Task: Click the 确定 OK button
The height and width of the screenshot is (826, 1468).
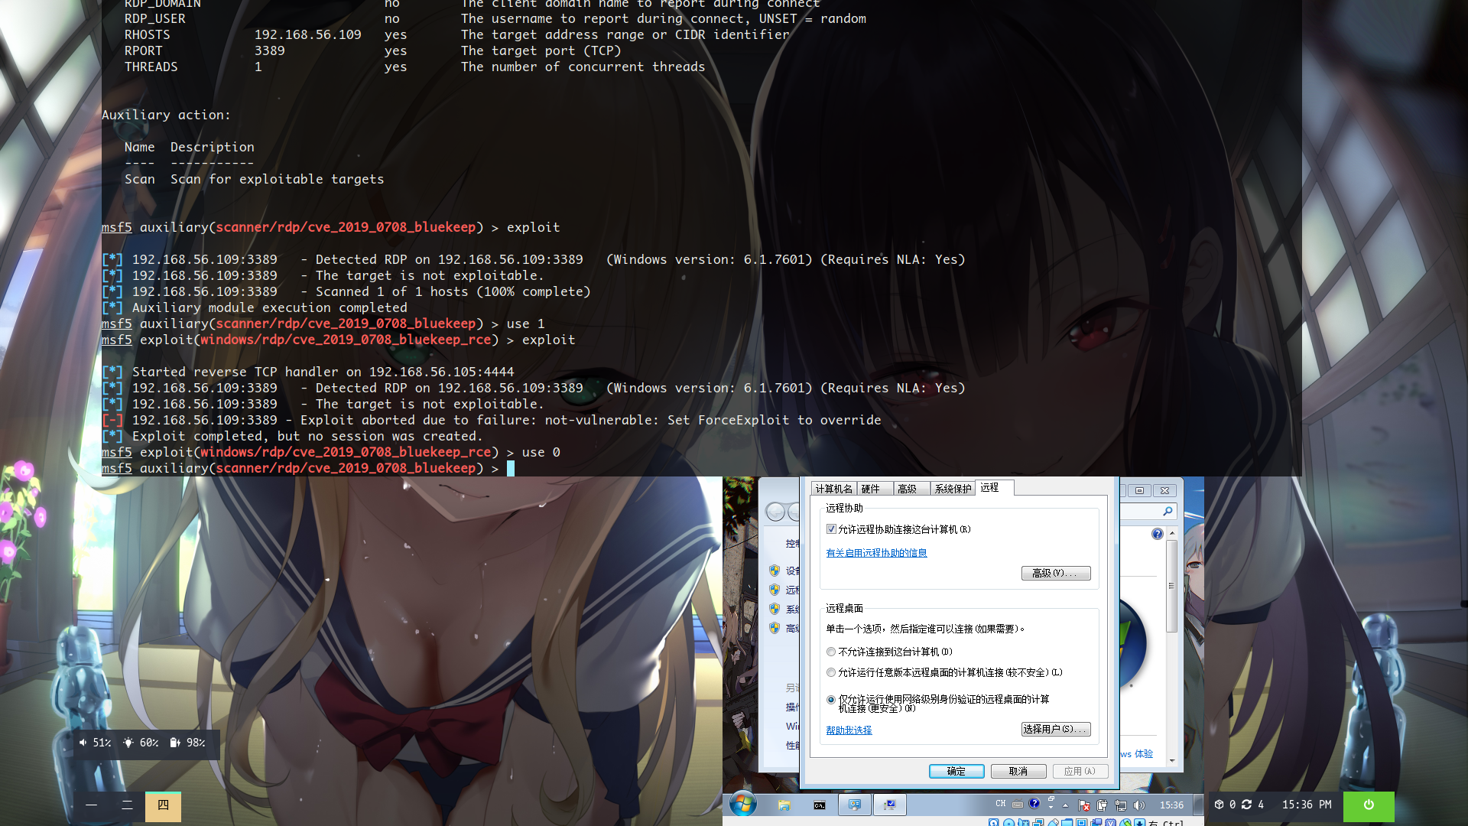Action: pyautogui.click(x=956, y=771)
